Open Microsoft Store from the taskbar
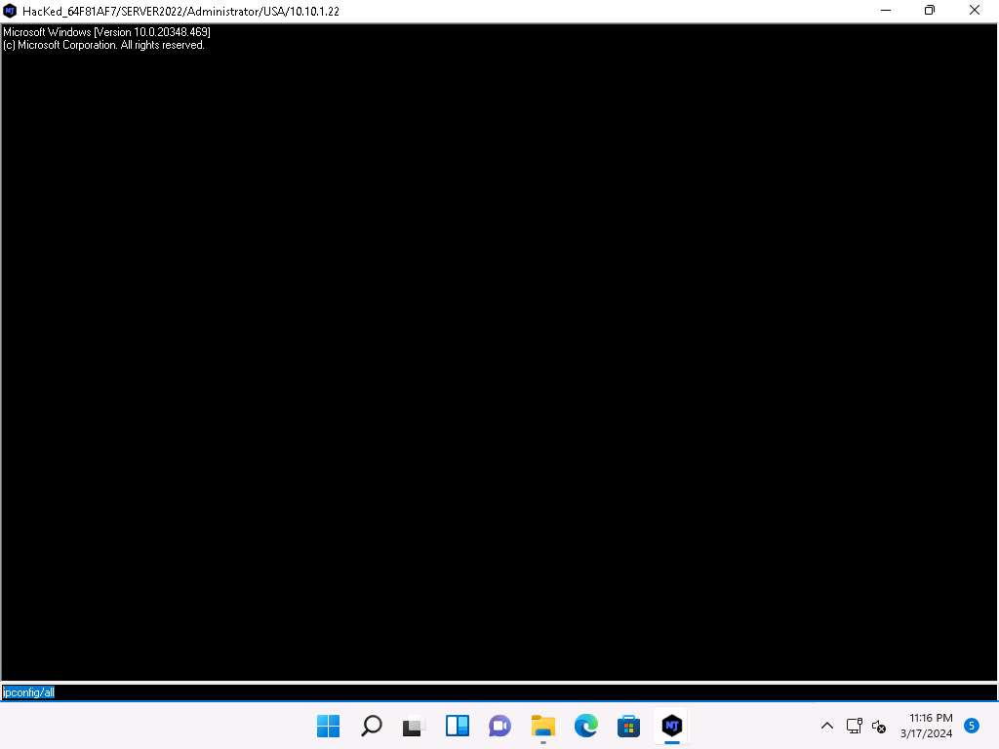The width and height of the screenshot is (999, 749). tap(628, 726)
